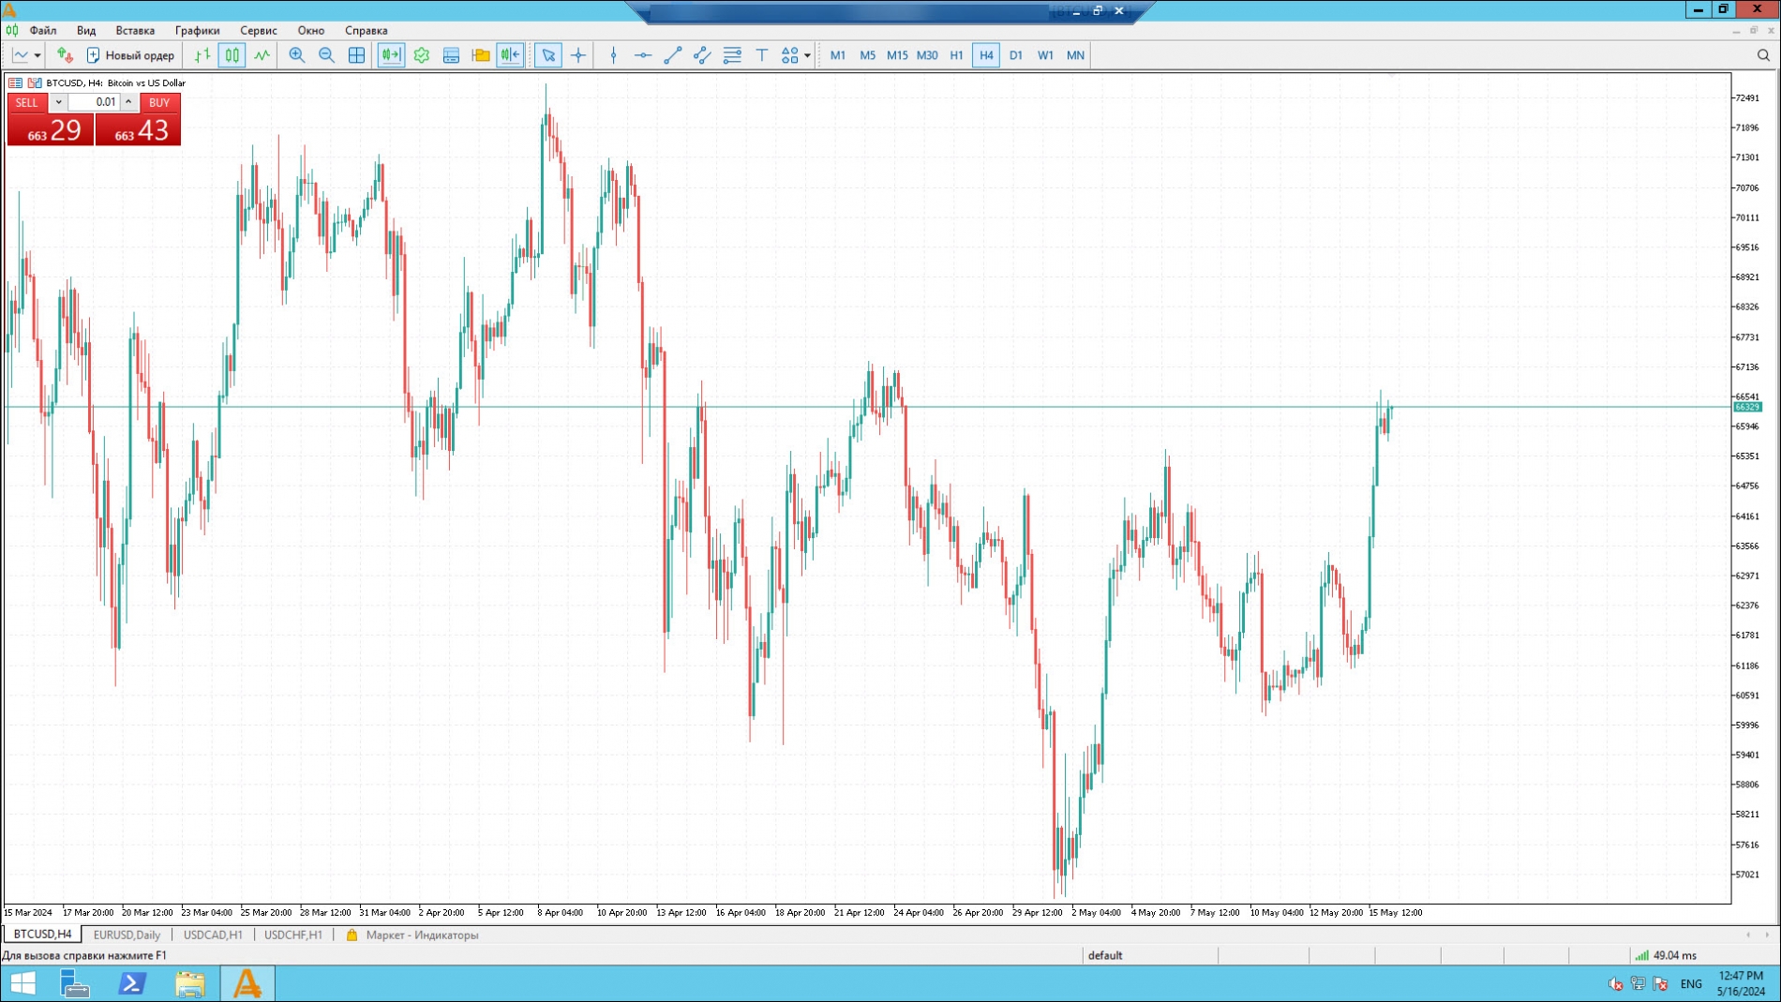Viewport: 1781px width, 1002px height.
Task: Click the zoom in magnifier icon
Action: tap(296, 55)
